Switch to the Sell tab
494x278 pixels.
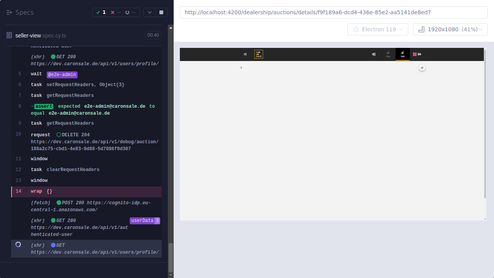click(403, 54)
